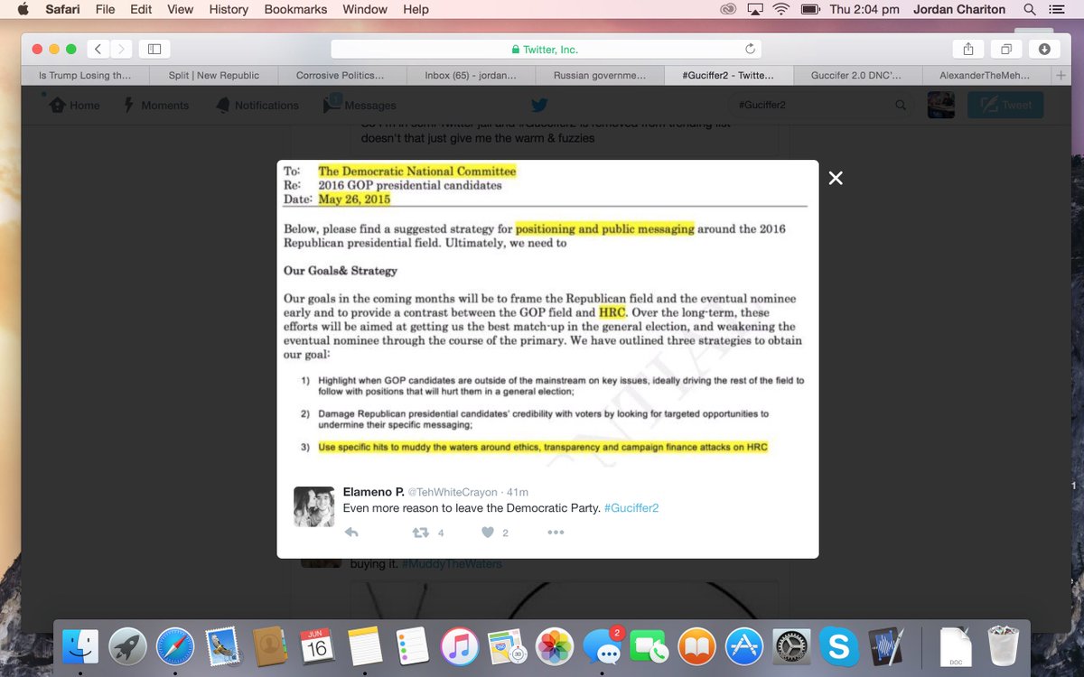Switch to the 'Split | New Republic' tab

tap(214, 76)
